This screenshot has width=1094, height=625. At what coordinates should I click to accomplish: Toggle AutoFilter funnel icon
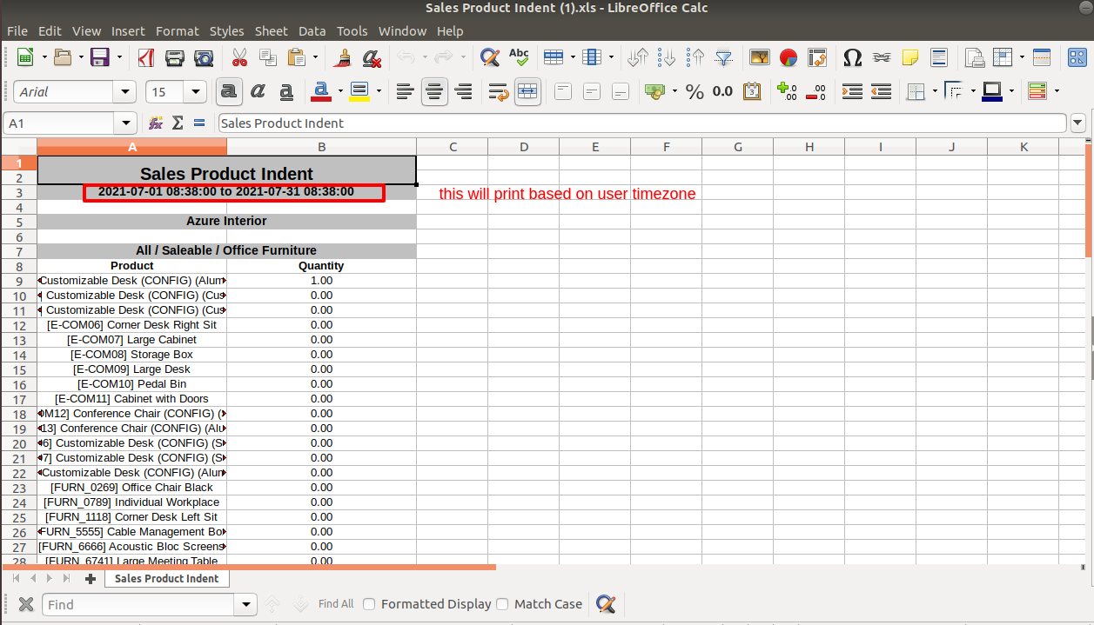click(x=724, y=58)
